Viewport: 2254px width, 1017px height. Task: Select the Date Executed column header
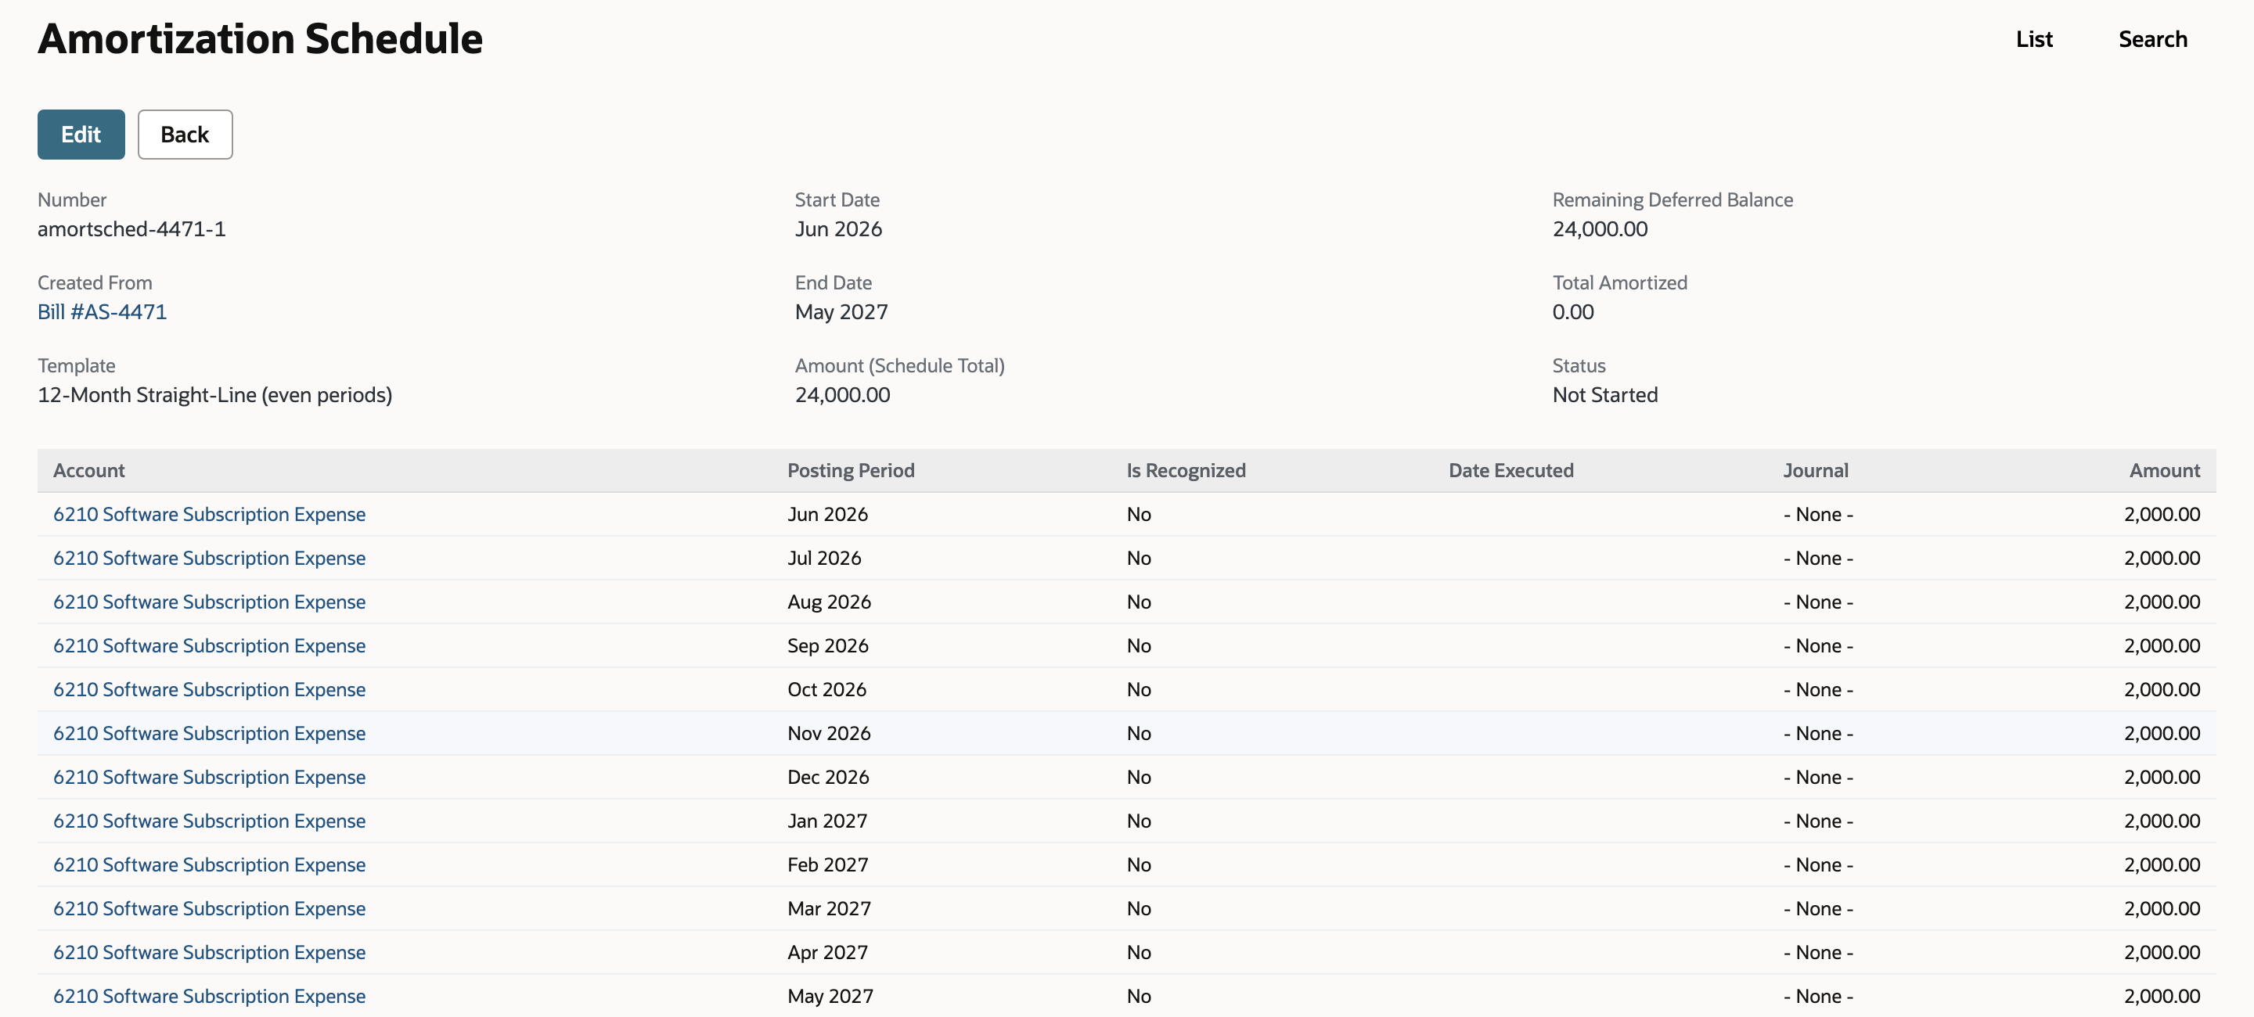[x=1510, y=470]
